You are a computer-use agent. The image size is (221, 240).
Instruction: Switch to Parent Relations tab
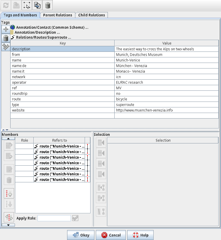(57, 15)
